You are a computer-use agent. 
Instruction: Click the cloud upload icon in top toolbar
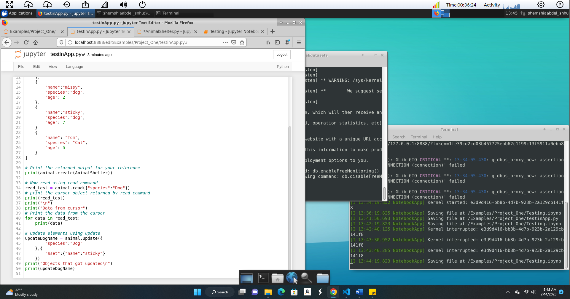tap(28, 4)
